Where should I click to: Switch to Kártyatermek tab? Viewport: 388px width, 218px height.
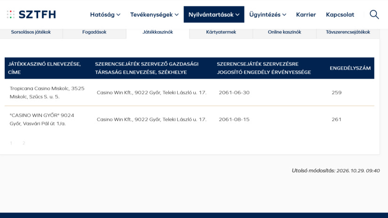[x=221, y=32]
